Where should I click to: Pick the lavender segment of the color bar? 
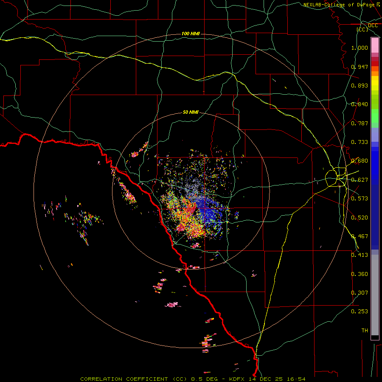tap(375, 135)
